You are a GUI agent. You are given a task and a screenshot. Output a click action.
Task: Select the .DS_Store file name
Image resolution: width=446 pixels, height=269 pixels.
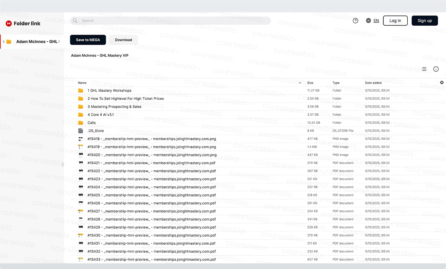pyautogui.click(x=95, y=131)
